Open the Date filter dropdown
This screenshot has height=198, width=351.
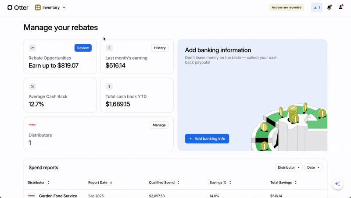[313, 167]
